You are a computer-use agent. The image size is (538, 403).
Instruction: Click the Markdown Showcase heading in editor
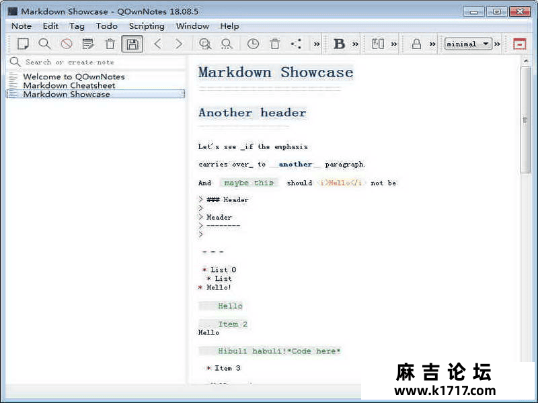(x=276, y=73)
